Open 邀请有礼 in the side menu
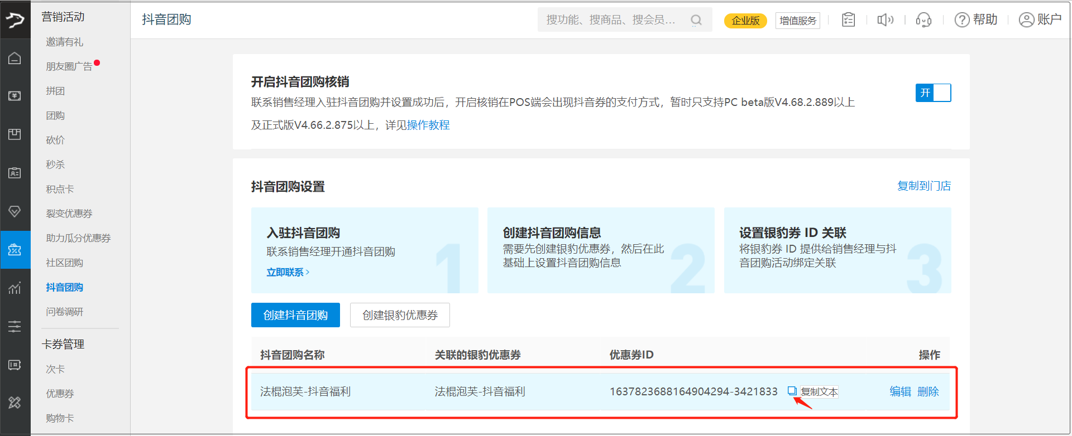This screenshot has height=436, width=1072. click(x=64, y=42)
